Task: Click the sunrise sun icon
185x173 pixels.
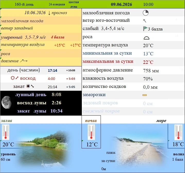Action: pos(13,78)
